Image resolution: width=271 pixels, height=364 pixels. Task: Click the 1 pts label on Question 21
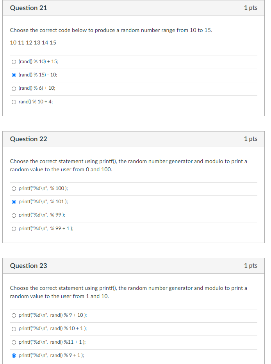click(250, 8)
